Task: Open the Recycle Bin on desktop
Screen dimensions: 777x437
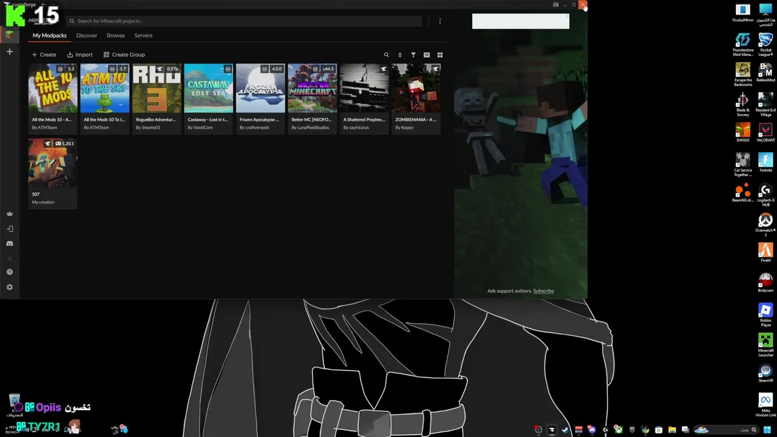Action: (15, 405)
